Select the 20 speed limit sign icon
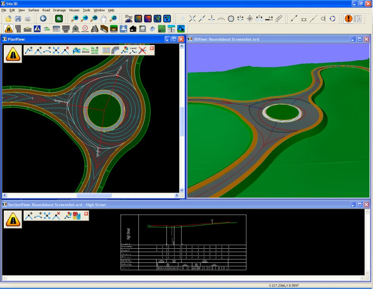 [85, 29]
